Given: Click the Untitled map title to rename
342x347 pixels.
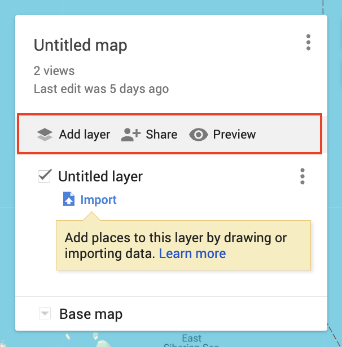Looking at the screenshot, I should coord(81,46).
